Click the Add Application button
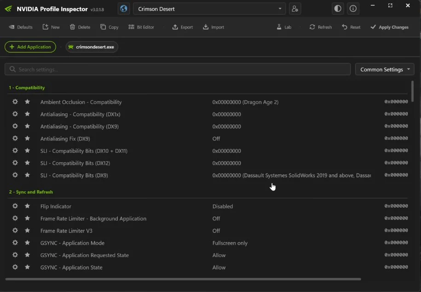 (30, 47)
